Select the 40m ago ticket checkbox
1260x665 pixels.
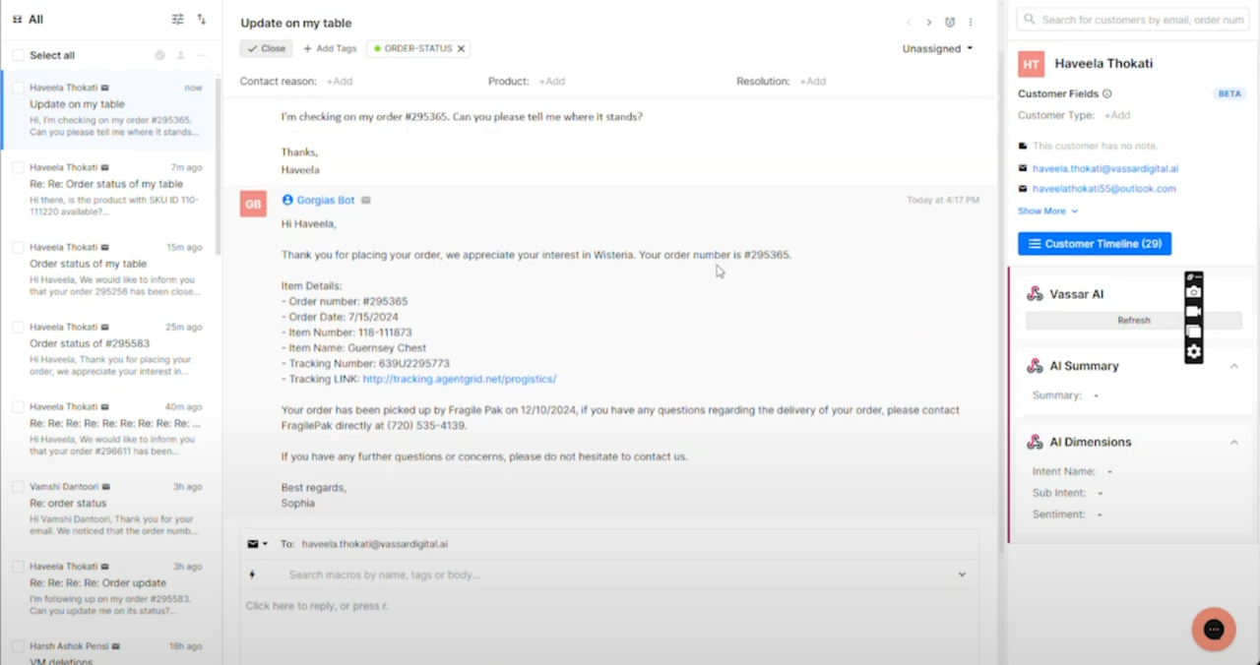pyautogui.click(x=18, y=406)
